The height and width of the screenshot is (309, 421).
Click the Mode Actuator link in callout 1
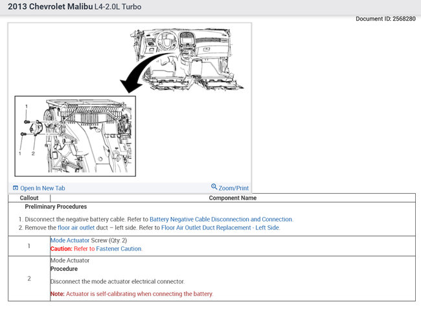point(70,240)
